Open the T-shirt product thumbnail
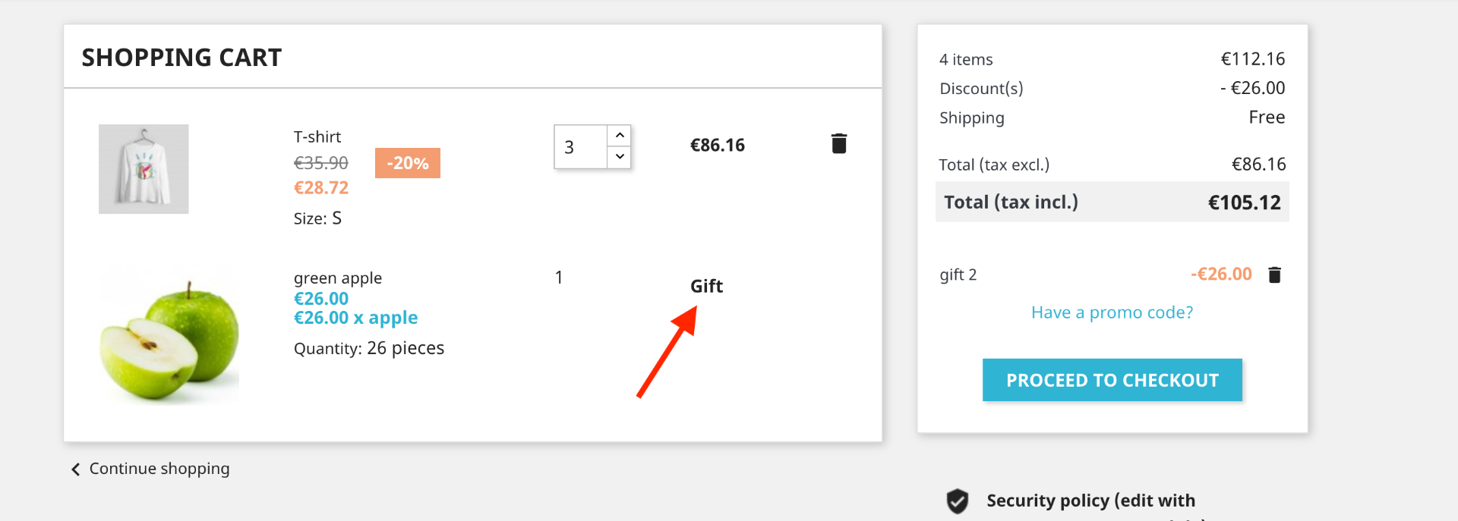 [x=144, y=169]
